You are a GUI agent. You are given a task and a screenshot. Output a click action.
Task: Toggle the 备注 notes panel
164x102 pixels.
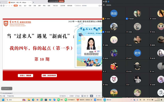pos(72,96)
